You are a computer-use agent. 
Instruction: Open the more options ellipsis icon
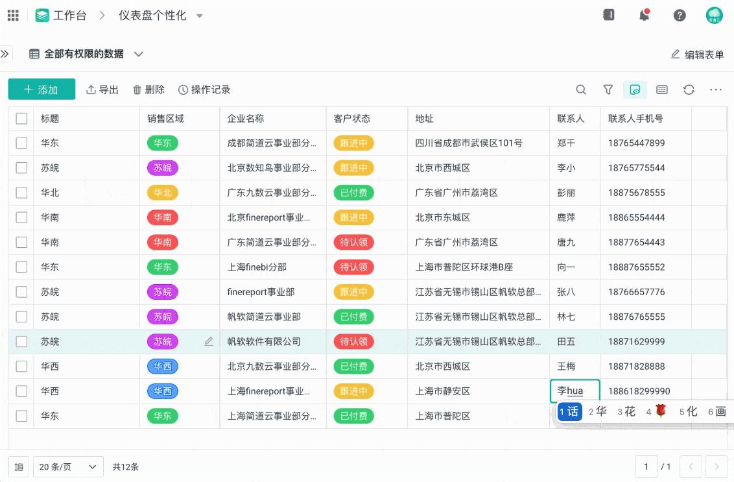click(716, 90)
